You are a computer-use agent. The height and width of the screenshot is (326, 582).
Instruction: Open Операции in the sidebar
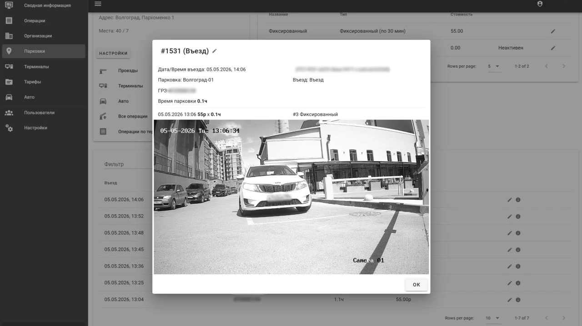pos(44,21)
